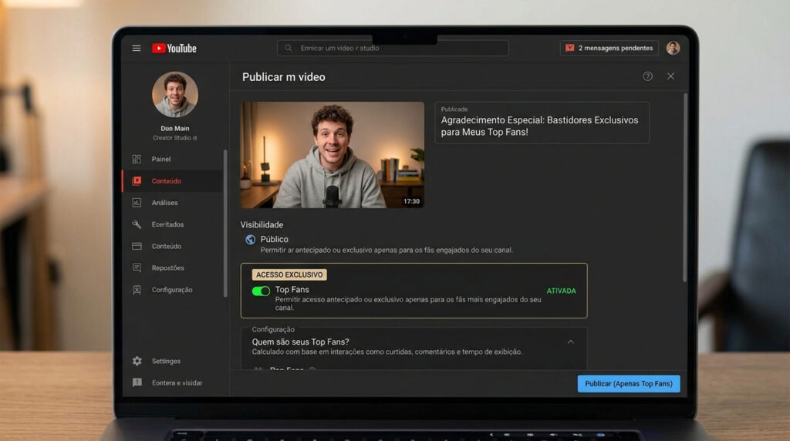Screen dimensions: 790x441
Task: Click the Painel dashboard icon
Action: click(x=137, y=159)
